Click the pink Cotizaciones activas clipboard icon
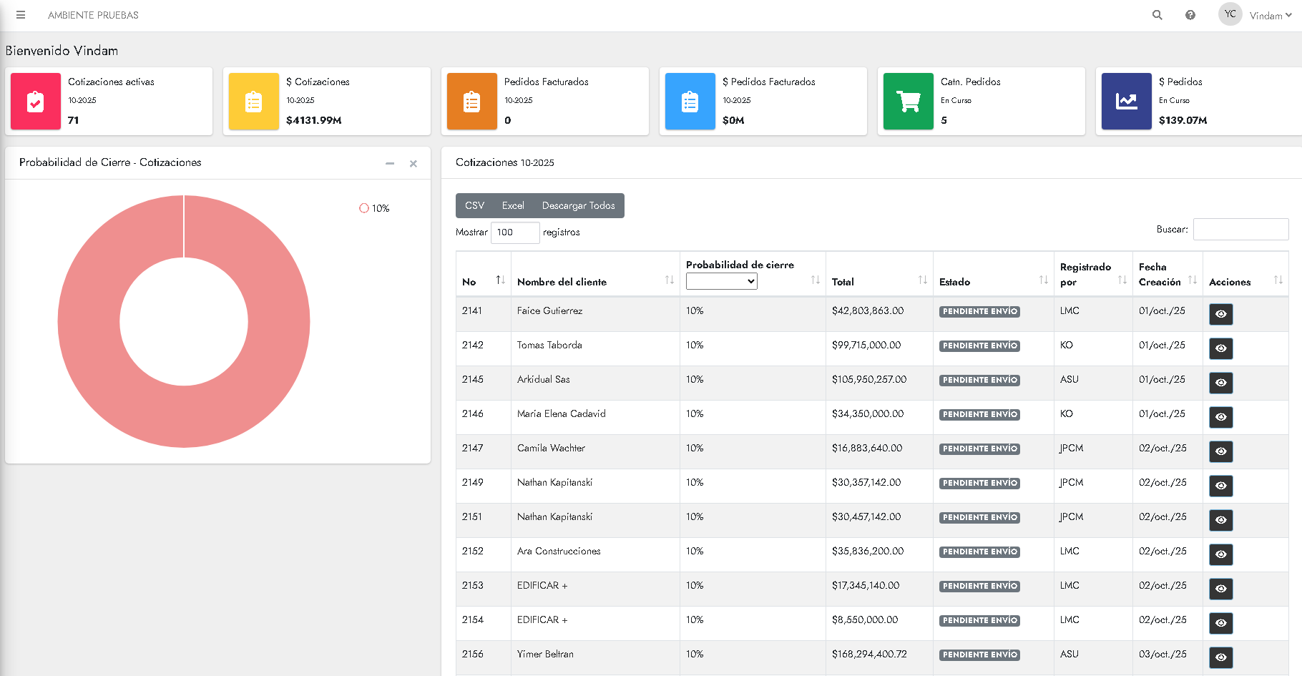This screenshot has width=1302, height=676. (36, 102)
